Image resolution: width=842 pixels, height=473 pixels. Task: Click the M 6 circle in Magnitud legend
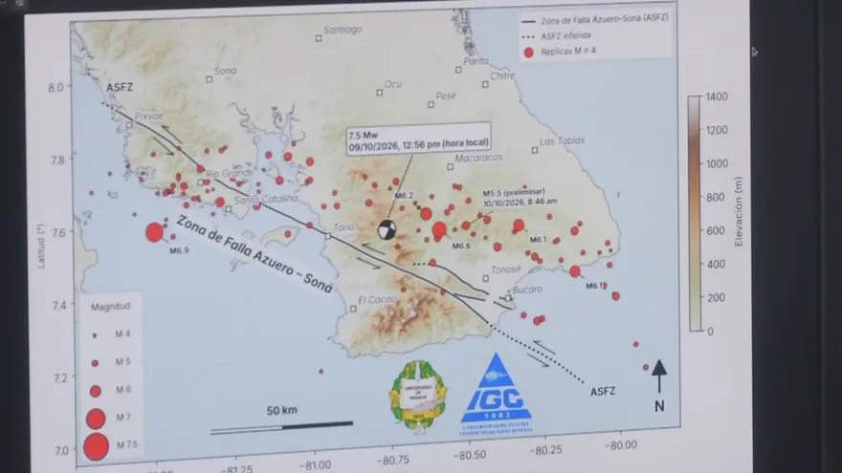click(x=95, y=391)
